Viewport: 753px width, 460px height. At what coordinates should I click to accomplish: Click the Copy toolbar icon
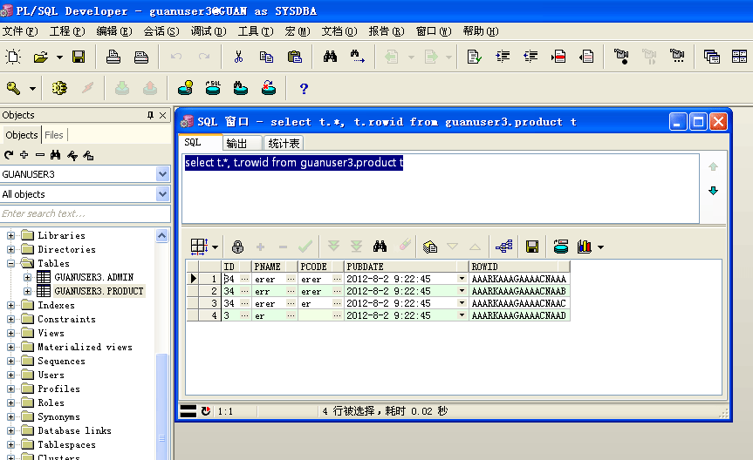(266, 57)
